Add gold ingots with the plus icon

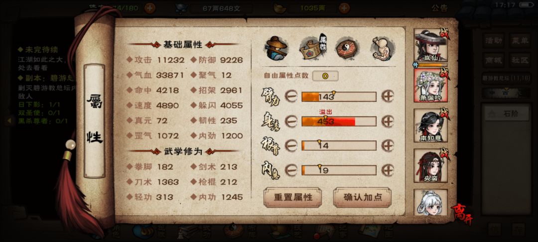click(344, 8)
